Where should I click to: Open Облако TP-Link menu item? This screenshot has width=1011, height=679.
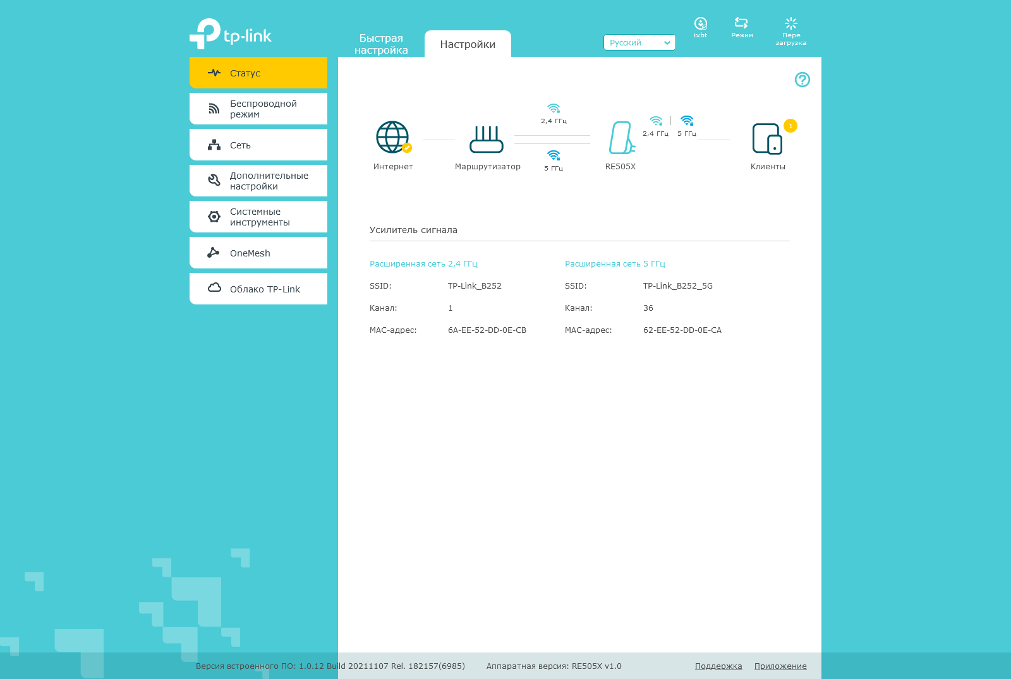258,289
